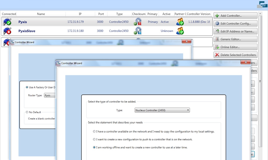Select 'I am working offline' option
Viewport: 268px width, 160px height.
click(94, 147)
